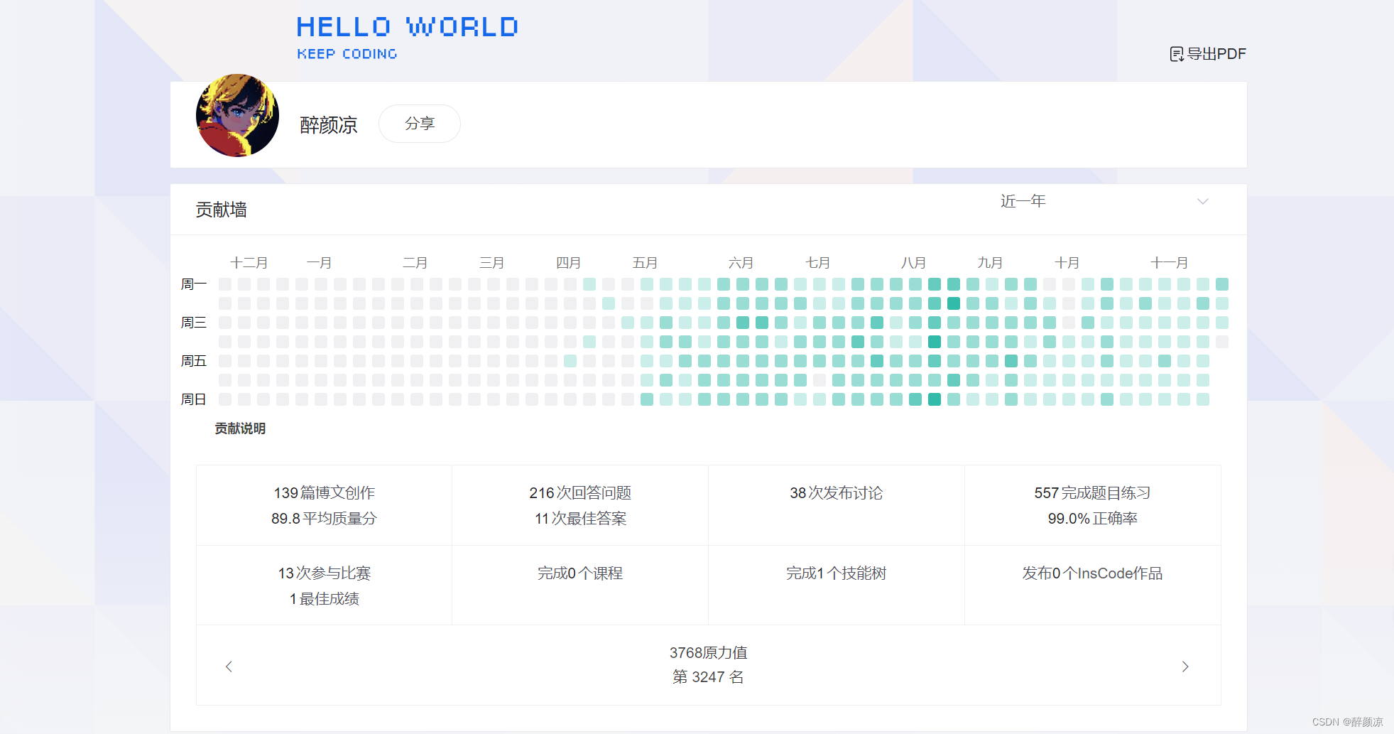Image resolution: width=1394 pixels, height=734 pixels.
Task: Click the 1最佳成绩 text
Action: (x=324, y=599)
